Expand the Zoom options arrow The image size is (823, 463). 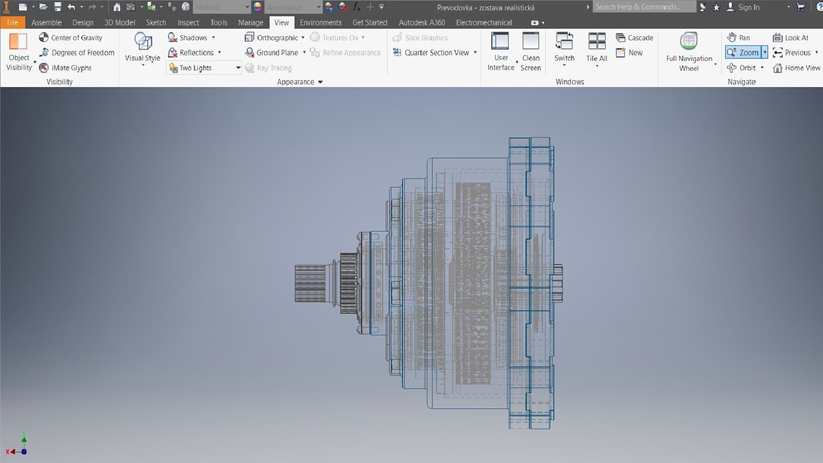pos(765,52)
